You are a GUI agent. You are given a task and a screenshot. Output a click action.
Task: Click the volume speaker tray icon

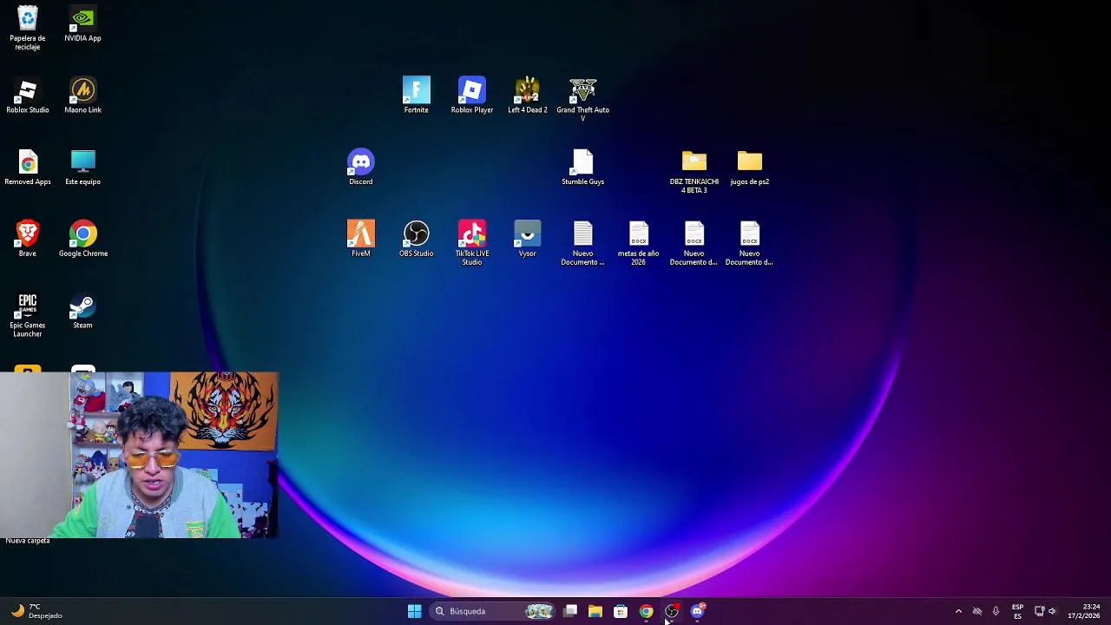[1052, 611]
